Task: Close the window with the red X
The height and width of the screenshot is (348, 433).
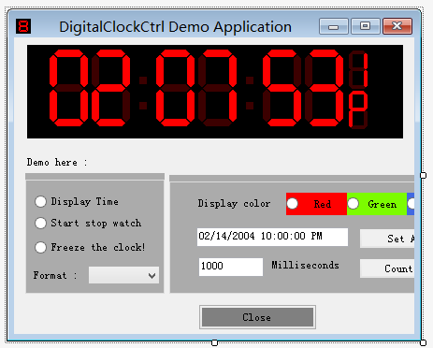Action: (x=397, y=26)
